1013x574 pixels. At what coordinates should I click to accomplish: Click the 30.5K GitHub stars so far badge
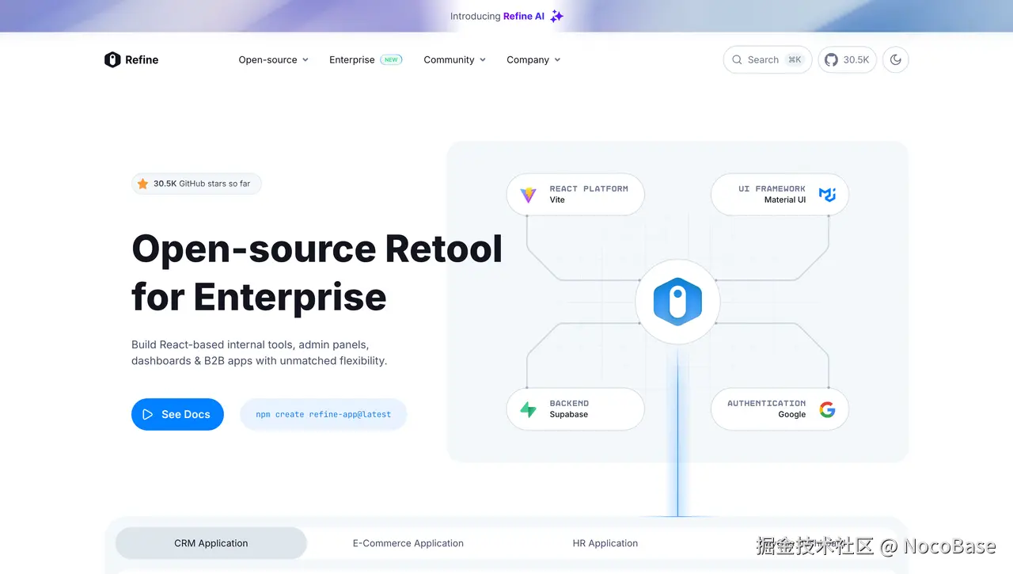[x=196, y=184]
